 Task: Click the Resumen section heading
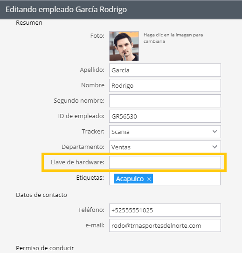[x=29, y=23]
